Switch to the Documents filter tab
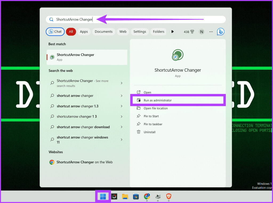The width and height of the screenshot is (273, 203). point(104,32)
